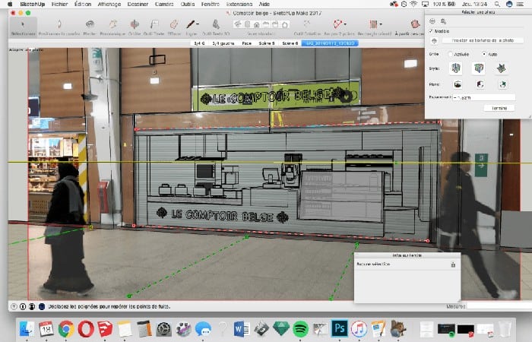
Task: Click the lock icon in Infos sur l'entité
Action: pos(453,264)
